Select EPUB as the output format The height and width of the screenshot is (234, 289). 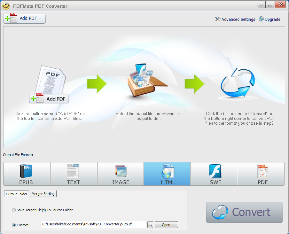pos(26,174)
